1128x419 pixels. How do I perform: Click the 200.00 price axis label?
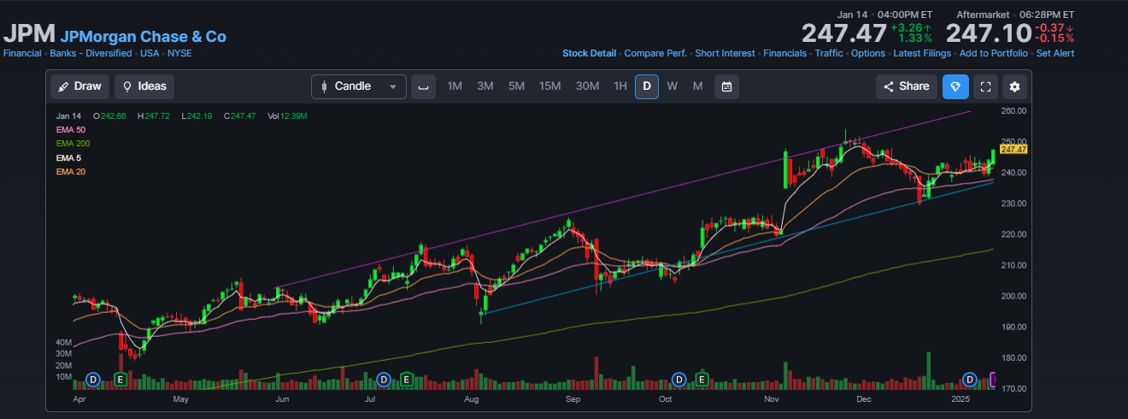(x=1013, y=296)
